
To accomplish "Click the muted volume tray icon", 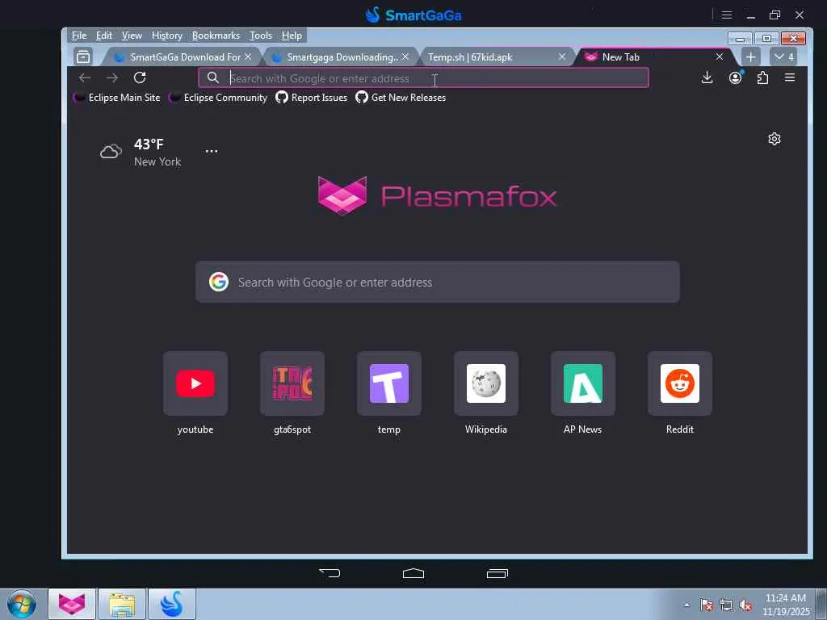I will pos(745,605).
